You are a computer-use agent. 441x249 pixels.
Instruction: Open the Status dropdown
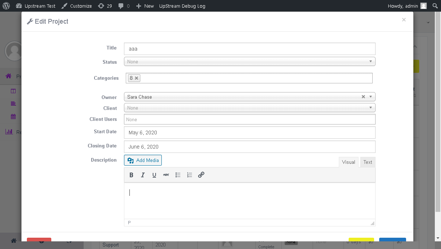coord(249,61)
